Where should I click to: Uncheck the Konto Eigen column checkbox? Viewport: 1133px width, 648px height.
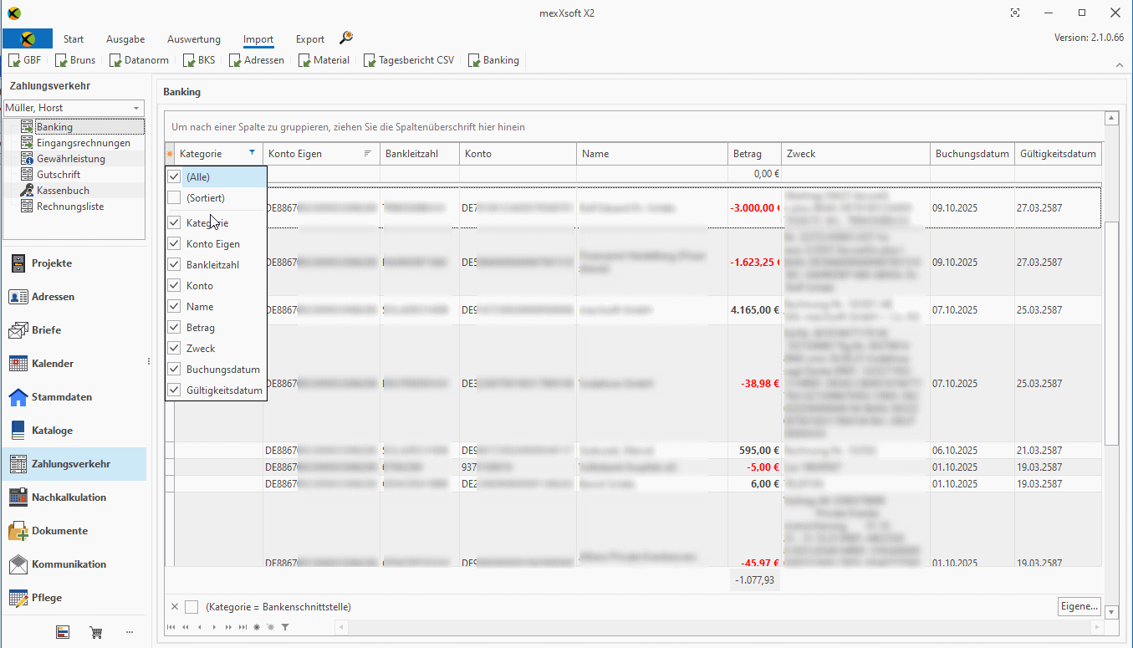pos(174,244)
